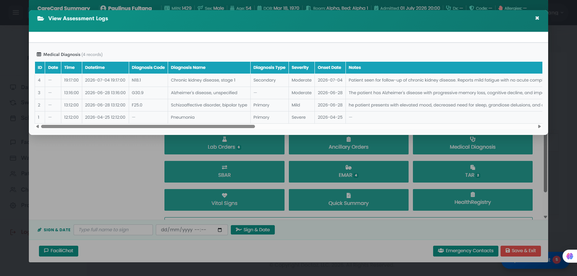Screen dimensions: 577x276
Task: Click the Emergency Contacts people icon
Action: tap(441, 251)
